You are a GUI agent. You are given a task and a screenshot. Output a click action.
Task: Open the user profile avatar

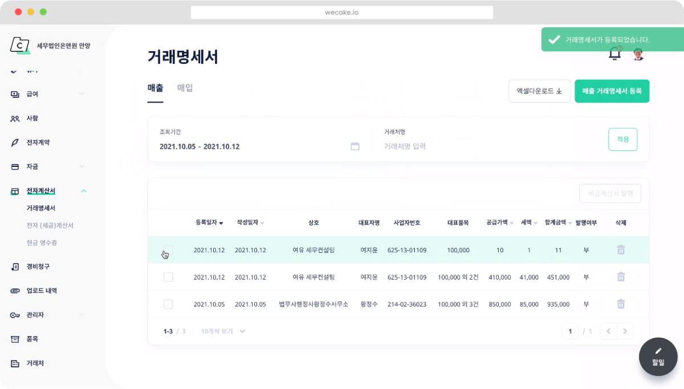click(x=638, y=54)
